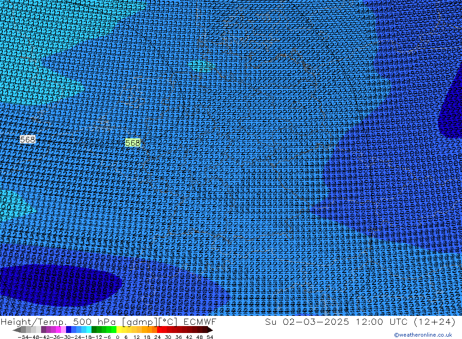Click the 0 value on the temperature scale

point(117,337)
